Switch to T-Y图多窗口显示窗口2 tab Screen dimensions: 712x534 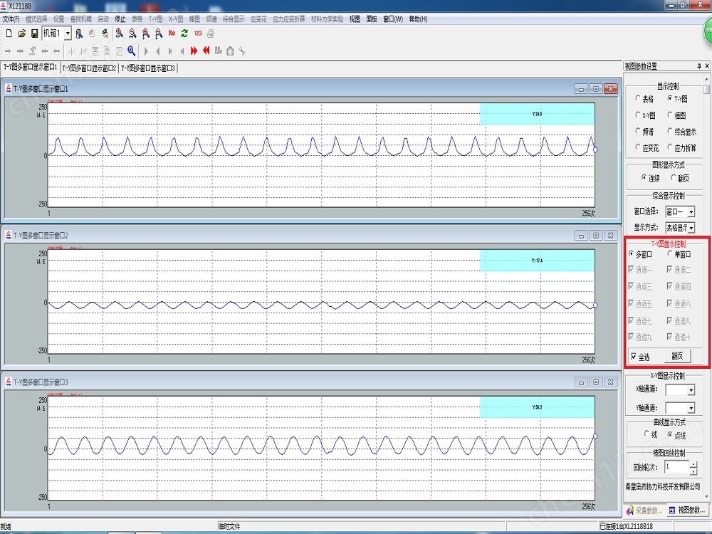pyautogui.click(x=89, y=68)
